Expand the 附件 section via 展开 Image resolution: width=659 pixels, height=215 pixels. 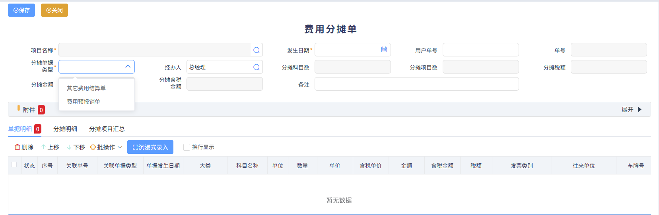(x=632, y=109)
